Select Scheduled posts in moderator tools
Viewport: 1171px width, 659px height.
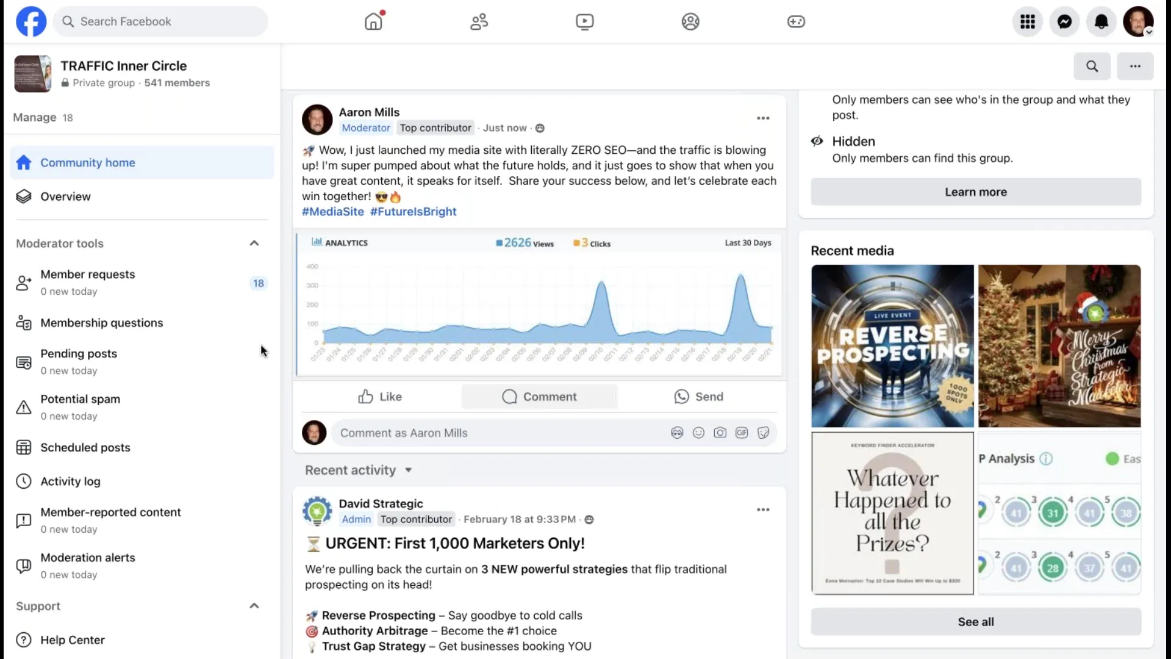click(x=85, y=447)
